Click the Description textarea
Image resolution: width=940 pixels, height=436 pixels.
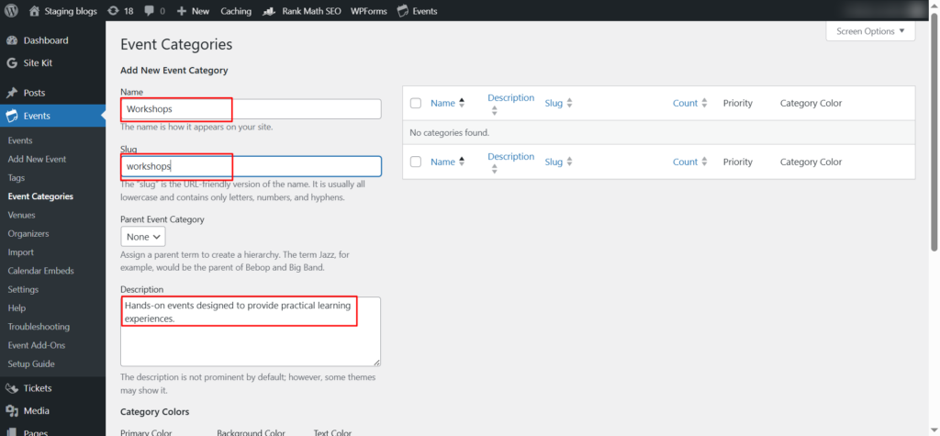click(251, 331)
